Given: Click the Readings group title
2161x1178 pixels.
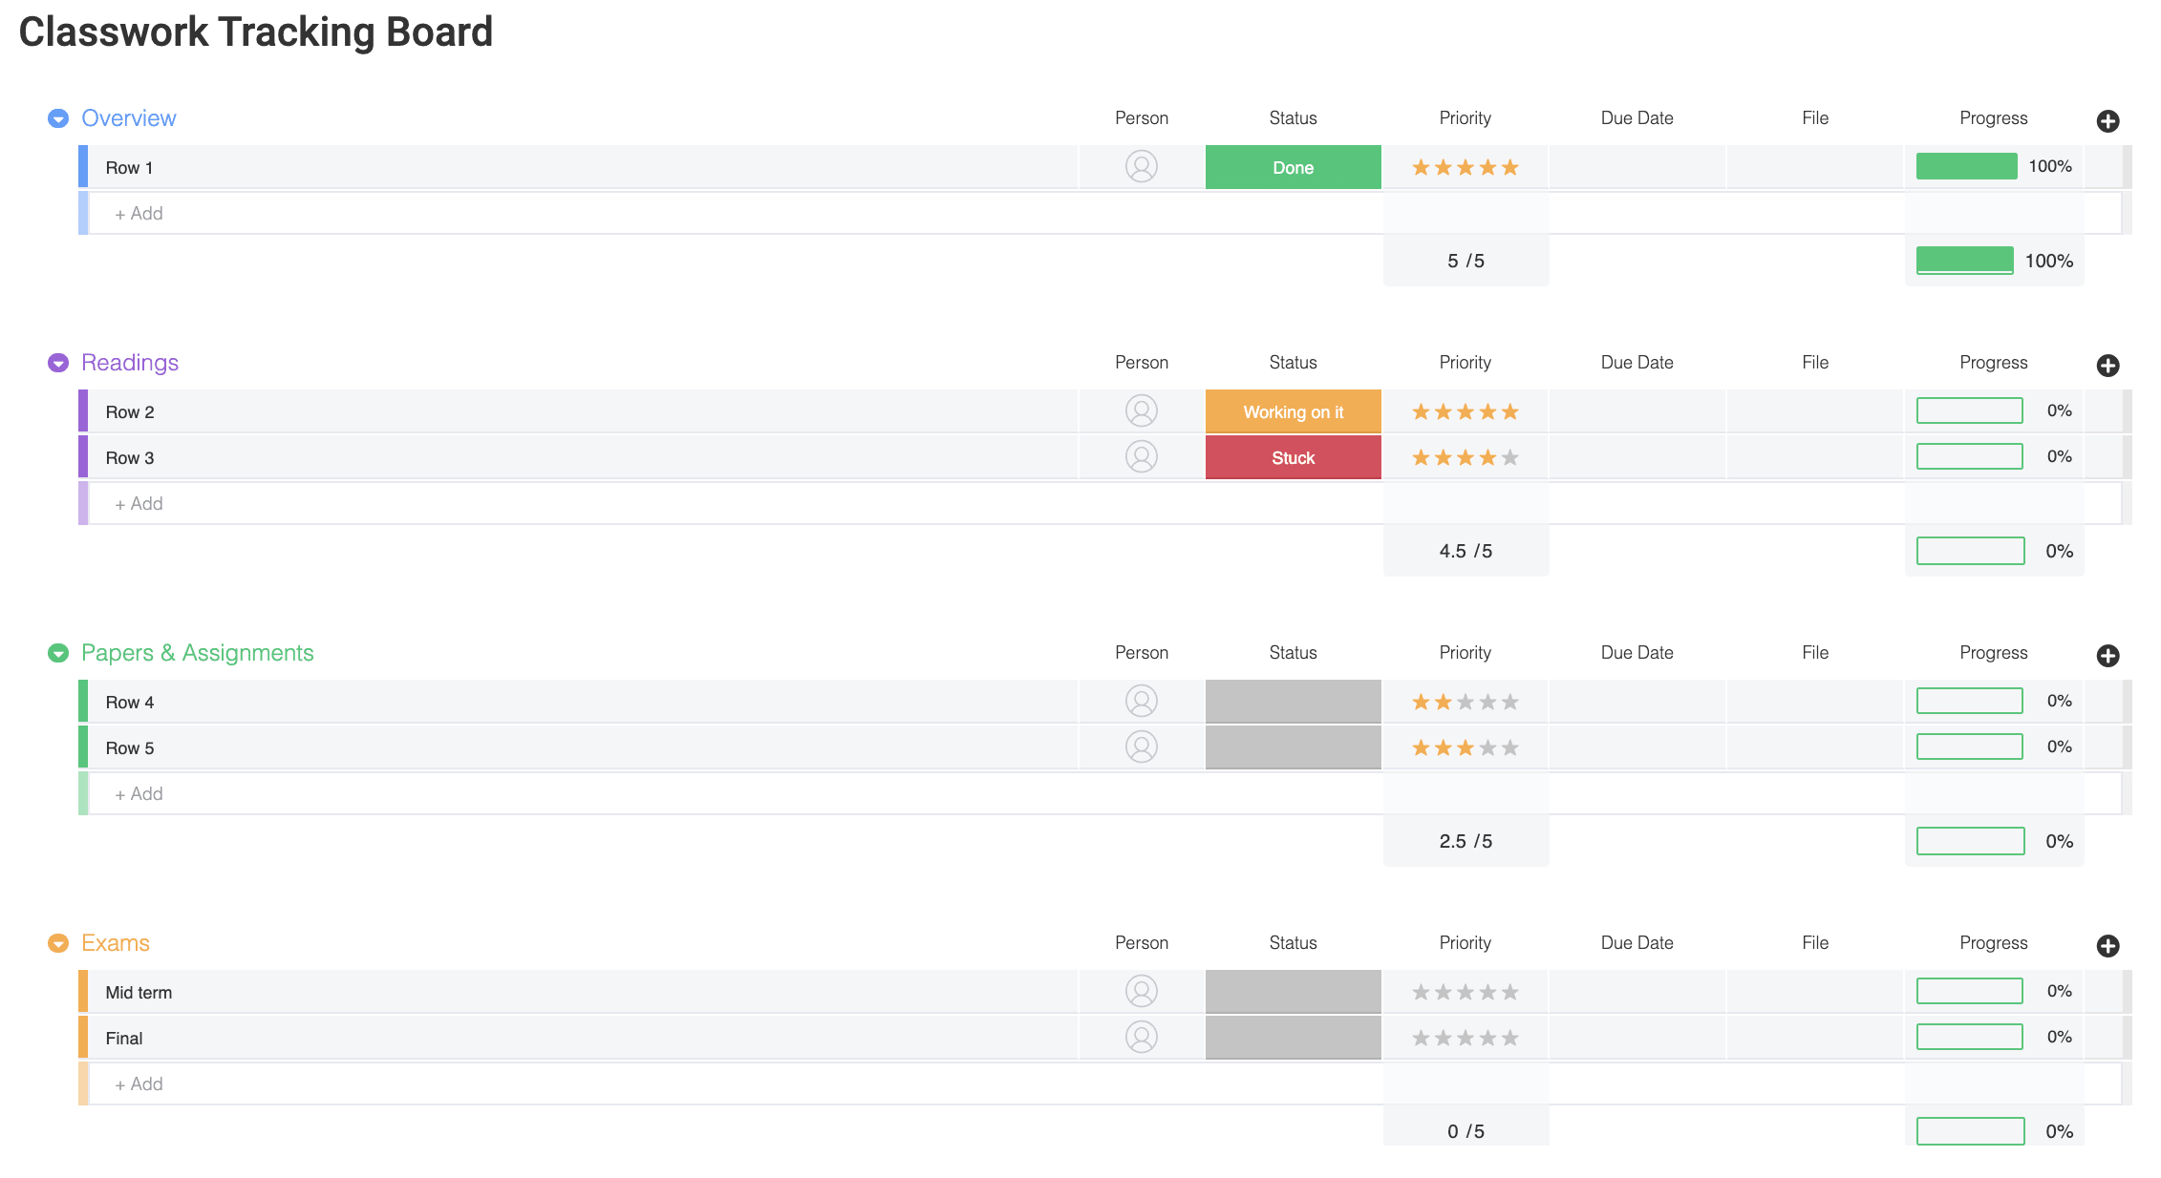Looking at the screenshot, I should [130, 363].
